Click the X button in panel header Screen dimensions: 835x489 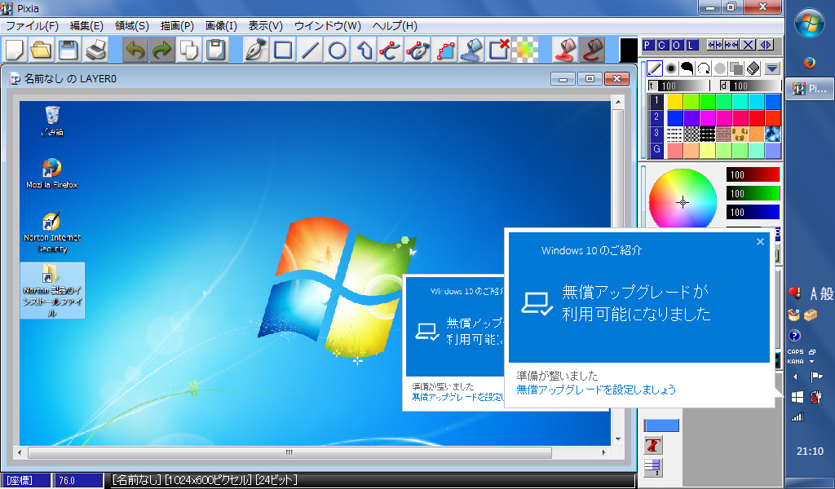tap(749, 45)
